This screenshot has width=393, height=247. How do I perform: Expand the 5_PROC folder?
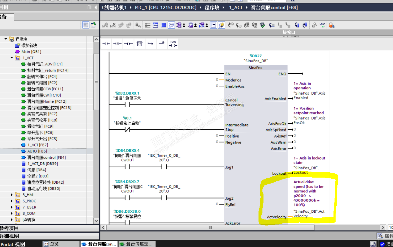12,201
